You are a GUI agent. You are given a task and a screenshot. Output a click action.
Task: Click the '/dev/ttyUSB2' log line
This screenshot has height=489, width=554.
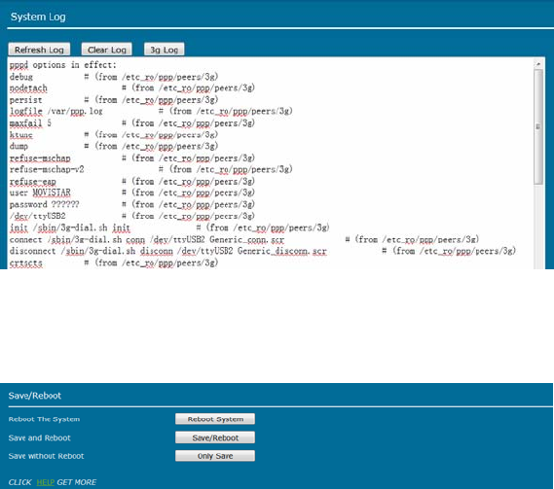pyautogui.click(x=132, y=216)
